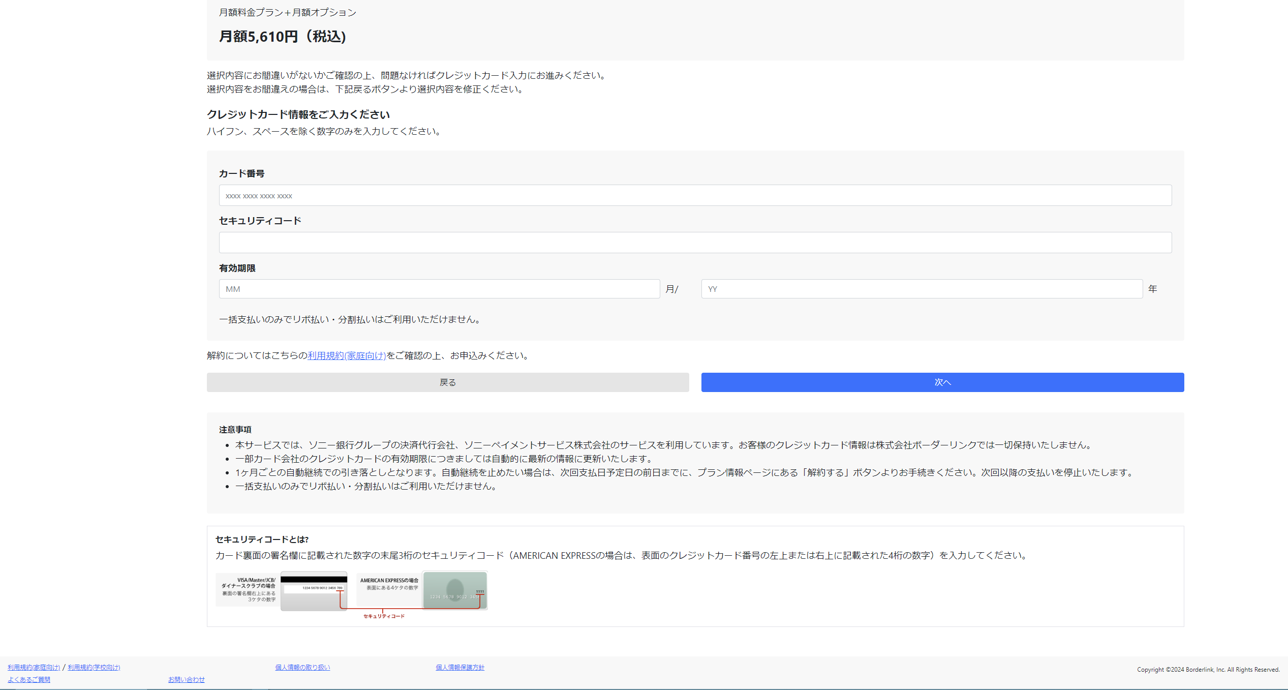Image resolution: width=1288 pixels, height=690 pixels.
Task: Open 利用規約(家庭向け) link in cancellation sentence
Action: (x=347, y=355)
